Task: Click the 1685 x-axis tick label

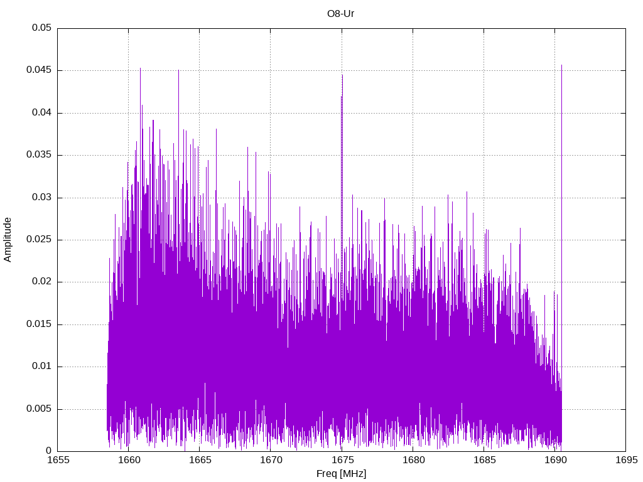Action: [484, 460]
